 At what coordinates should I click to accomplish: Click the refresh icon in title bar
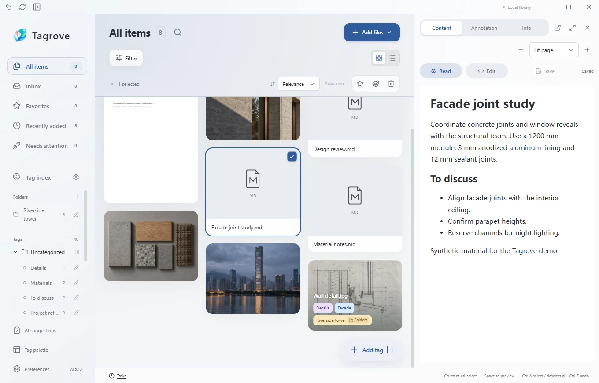point(22,7)
